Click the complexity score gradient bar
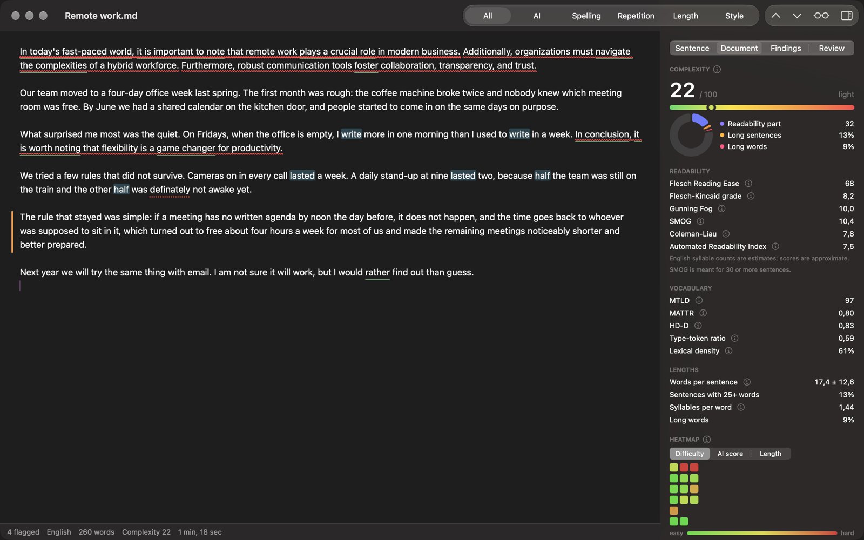 (762, 107)
